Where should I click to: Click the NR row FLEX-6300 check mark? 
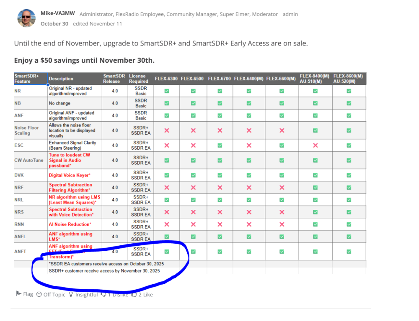click(x=167, y=91)
